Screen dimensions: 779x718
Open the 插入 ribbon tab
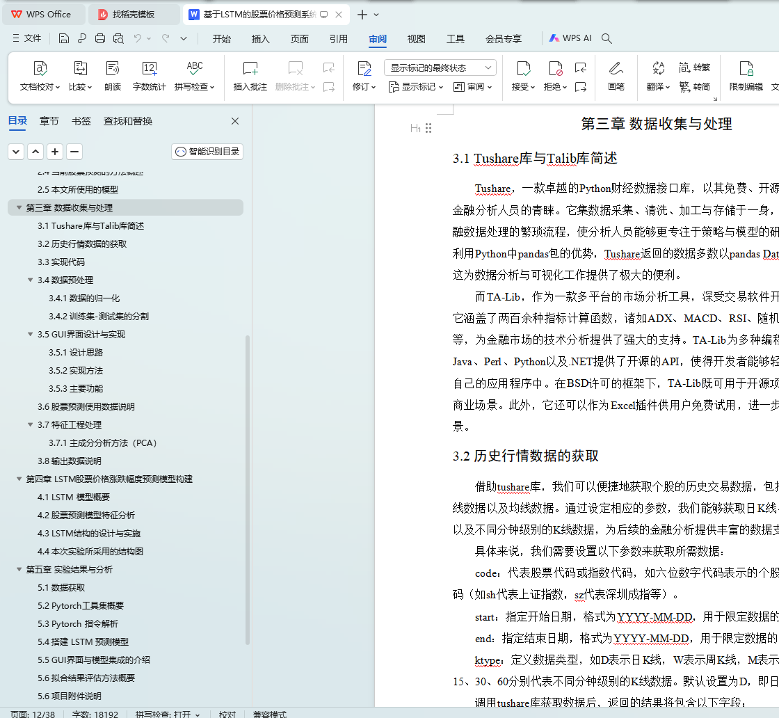coord(260,39)
